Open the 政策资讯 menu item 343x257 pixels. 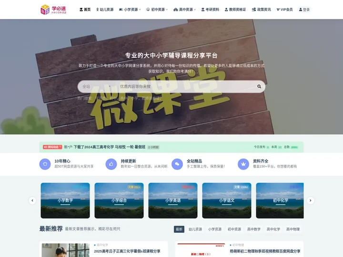point(261,10)
